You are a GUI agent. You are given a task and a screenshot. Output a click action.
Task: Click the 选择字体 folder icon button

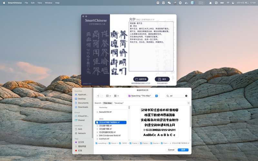pyautogui.click(x=141, y=79)
